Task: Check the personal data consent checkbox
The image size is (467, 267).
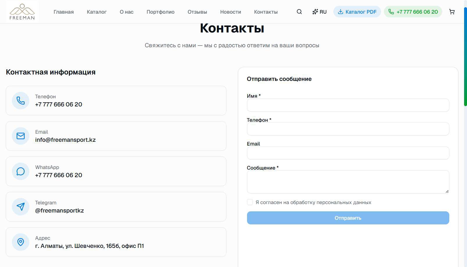Action: click(x=250, y=202)
